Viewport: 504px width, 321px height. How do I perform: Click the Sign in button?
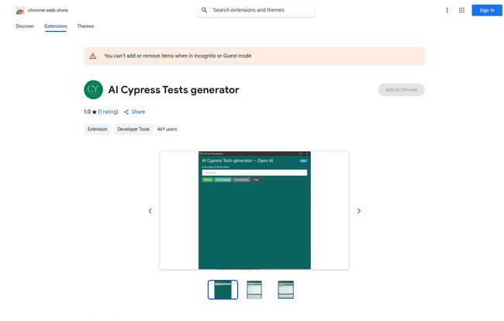[x=487, y=10]
